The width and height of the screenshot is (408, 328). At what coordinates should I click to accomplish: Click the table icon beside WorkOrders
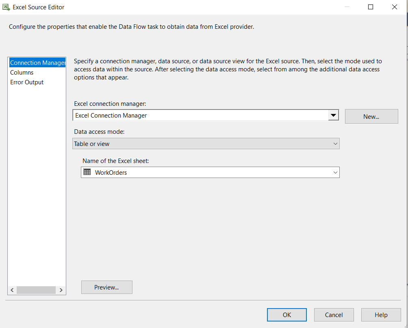[x=87, y=172]
